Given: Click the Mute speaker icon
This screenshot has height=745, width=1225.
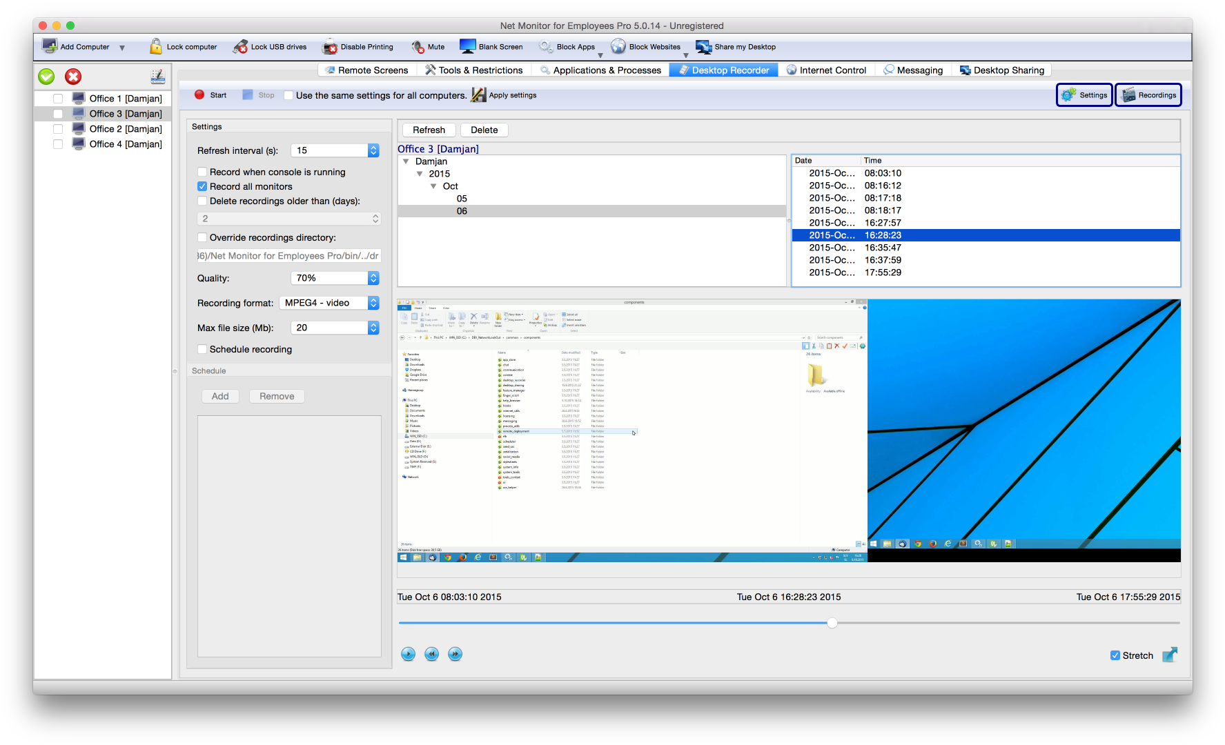Looking at the screenshot, I should 418,47.
